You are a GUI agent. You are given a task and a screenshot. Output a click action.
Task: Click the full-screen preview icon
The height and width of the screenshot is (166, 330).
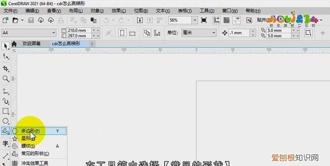click(x=204, y=20)
